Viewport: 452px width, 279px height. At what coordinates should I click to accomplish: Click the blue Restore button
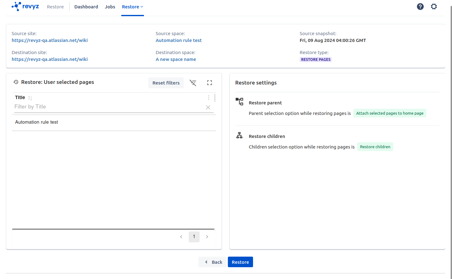coord(240,262)
